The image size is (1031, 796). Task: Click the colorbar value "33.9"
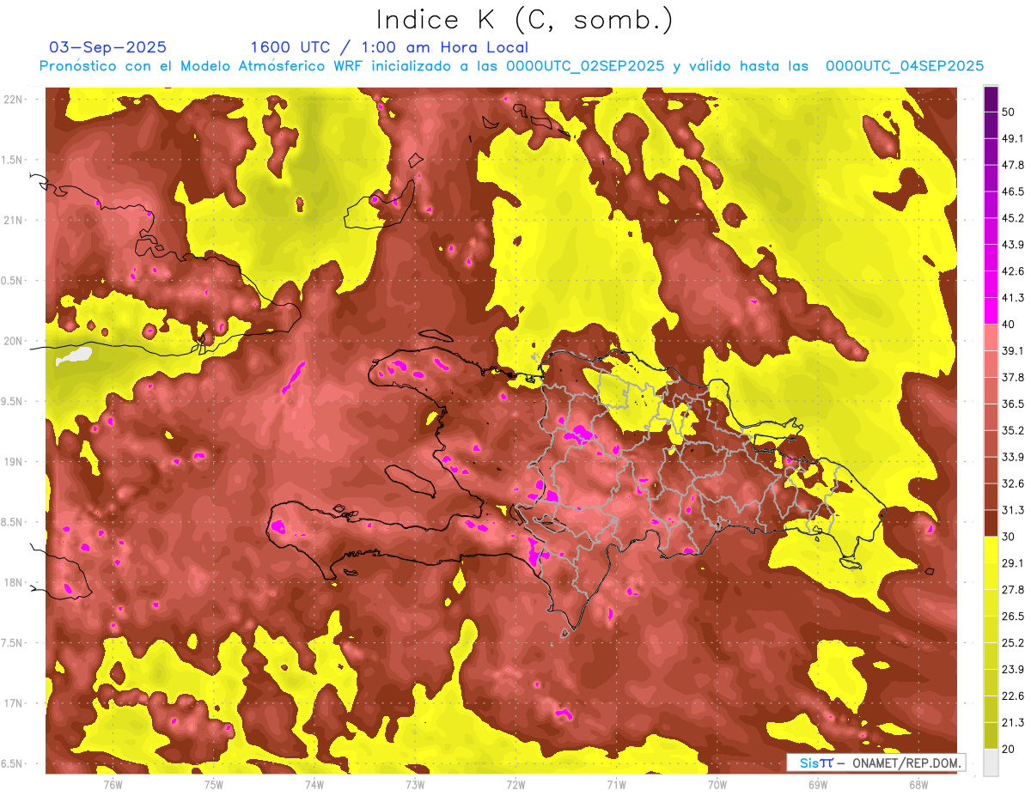click(1012, 457)
